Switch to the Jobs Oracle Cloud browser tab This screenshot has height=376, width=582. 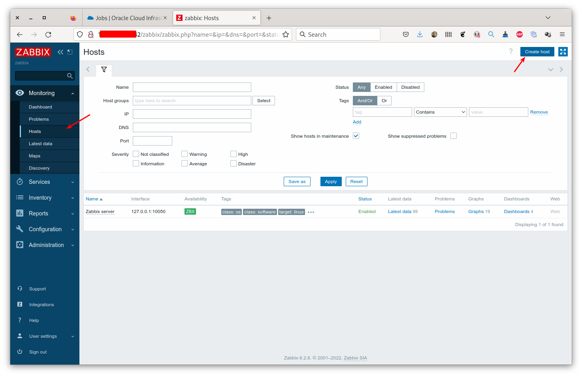[x=126, y=18]
